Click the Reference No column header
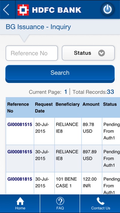Viewport: 120px width, 213px height. (x=18, y=108)
